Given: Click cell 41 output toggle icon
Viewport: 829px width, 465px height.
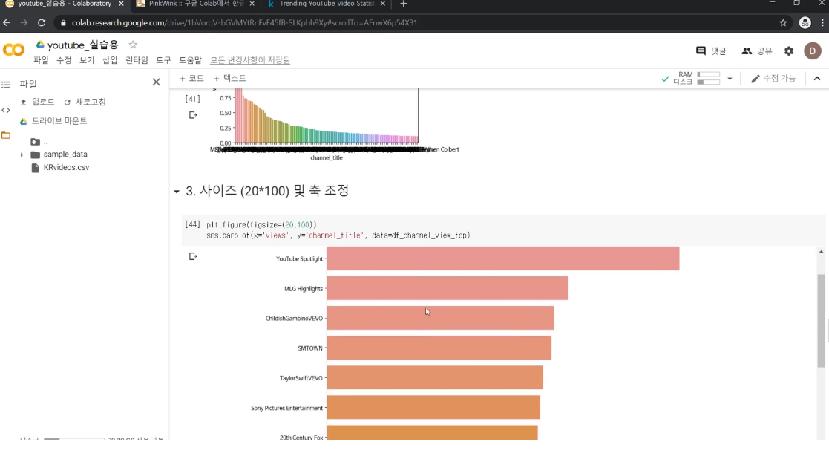Looking at the screenshot, I should (193, 115).
